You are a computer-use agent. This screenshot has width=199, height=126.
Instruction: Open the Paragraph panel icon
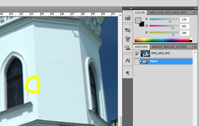[x=127, y=73]
